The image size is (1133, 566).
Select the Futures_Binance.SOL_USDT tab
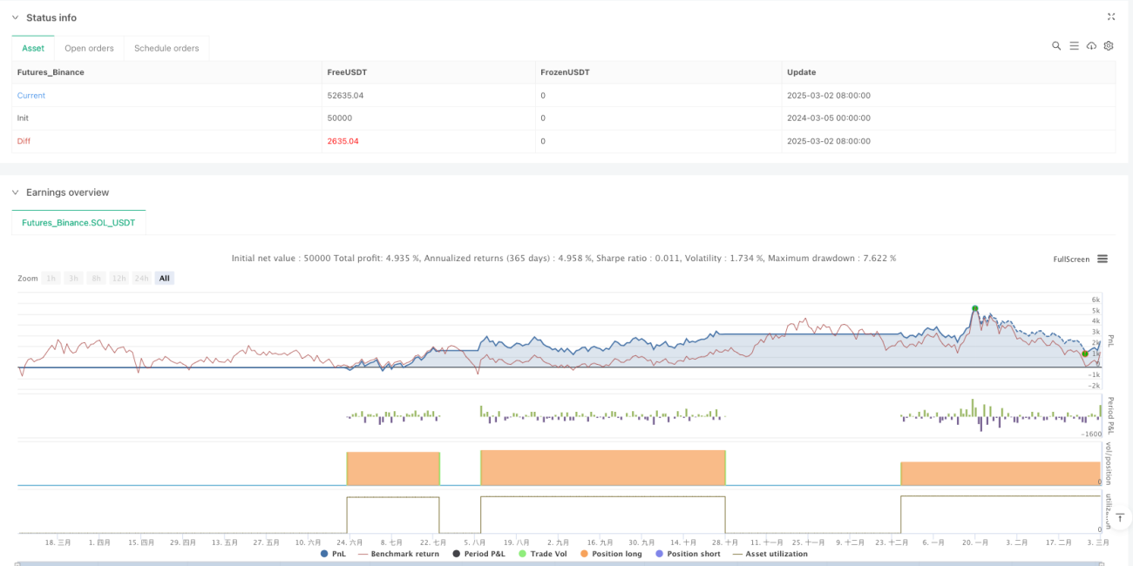pos(78,223)
